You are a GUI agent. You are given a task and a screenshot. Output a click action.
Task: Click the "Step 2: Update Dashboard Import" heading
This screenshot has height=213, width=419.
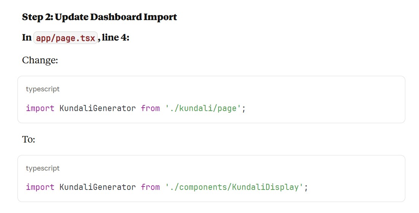click(x=99, y=17)
